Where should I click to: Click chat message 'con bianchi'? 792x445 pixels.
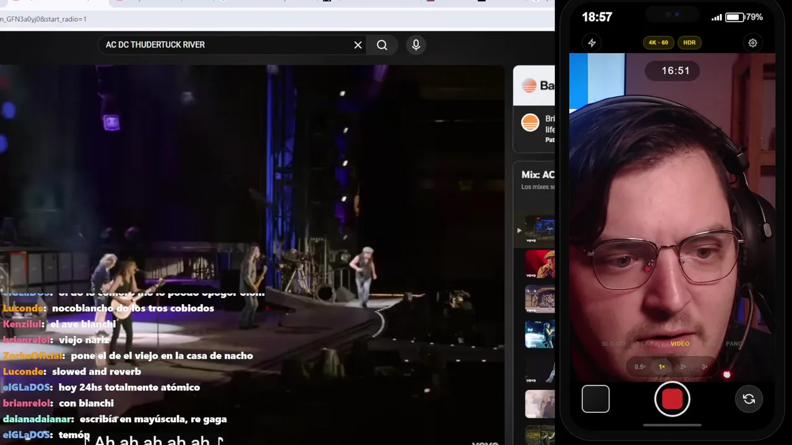point(86,403)
